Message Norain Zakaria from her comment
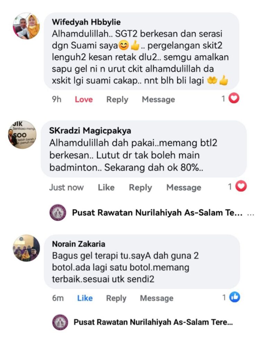This screenshot has width=266, height=355. pos(157,298)
